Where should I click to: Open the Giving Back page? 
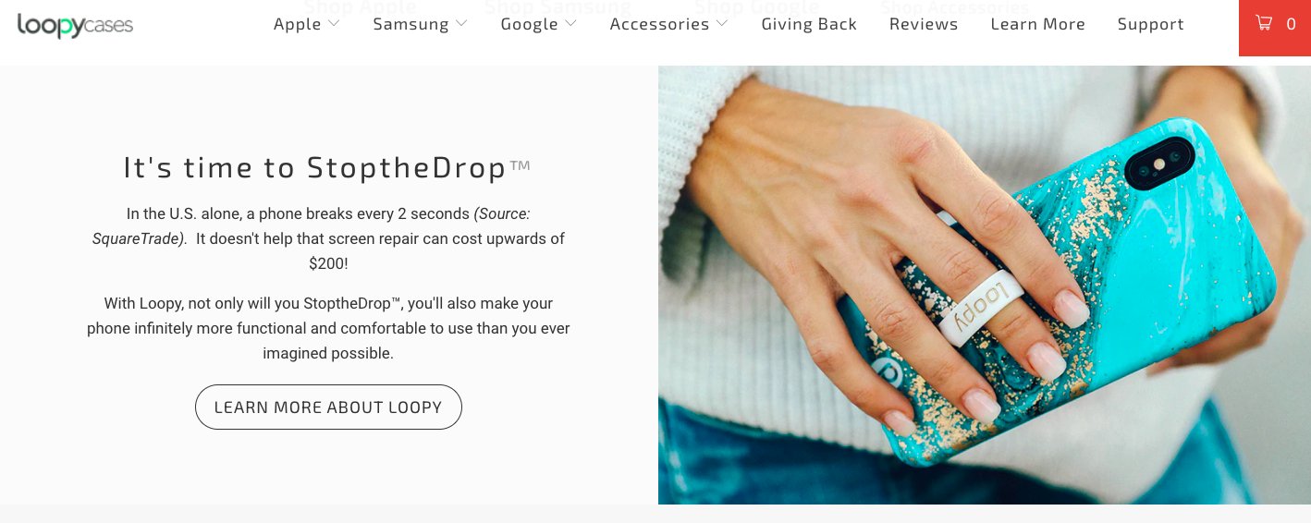click(809, 25)
